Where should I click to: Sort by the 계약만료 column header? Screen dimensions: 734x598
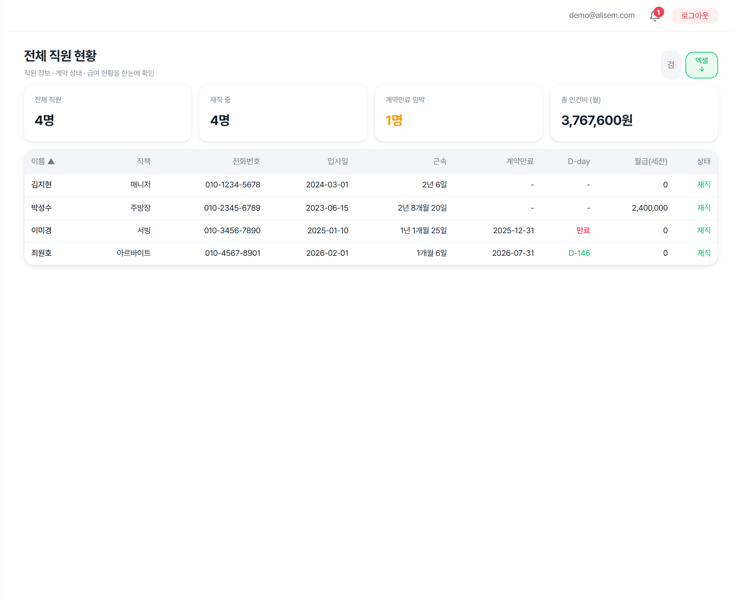point(519,161)
